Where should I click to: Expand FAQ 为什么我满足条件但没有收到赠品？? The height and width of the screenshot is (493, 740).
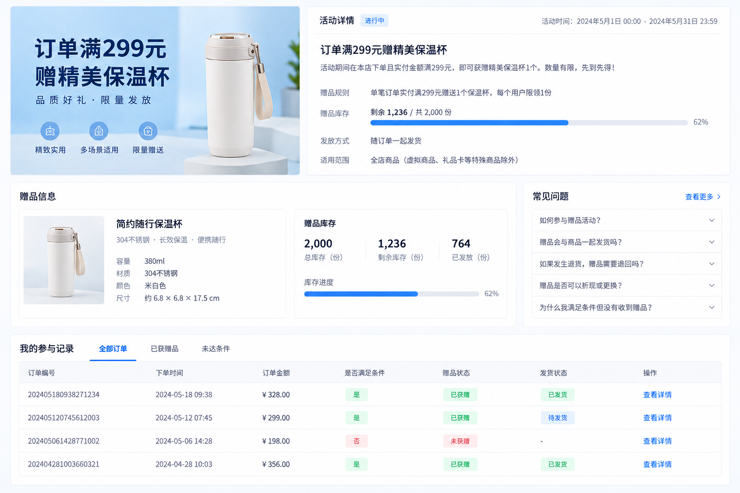click(x=627, y=307)
